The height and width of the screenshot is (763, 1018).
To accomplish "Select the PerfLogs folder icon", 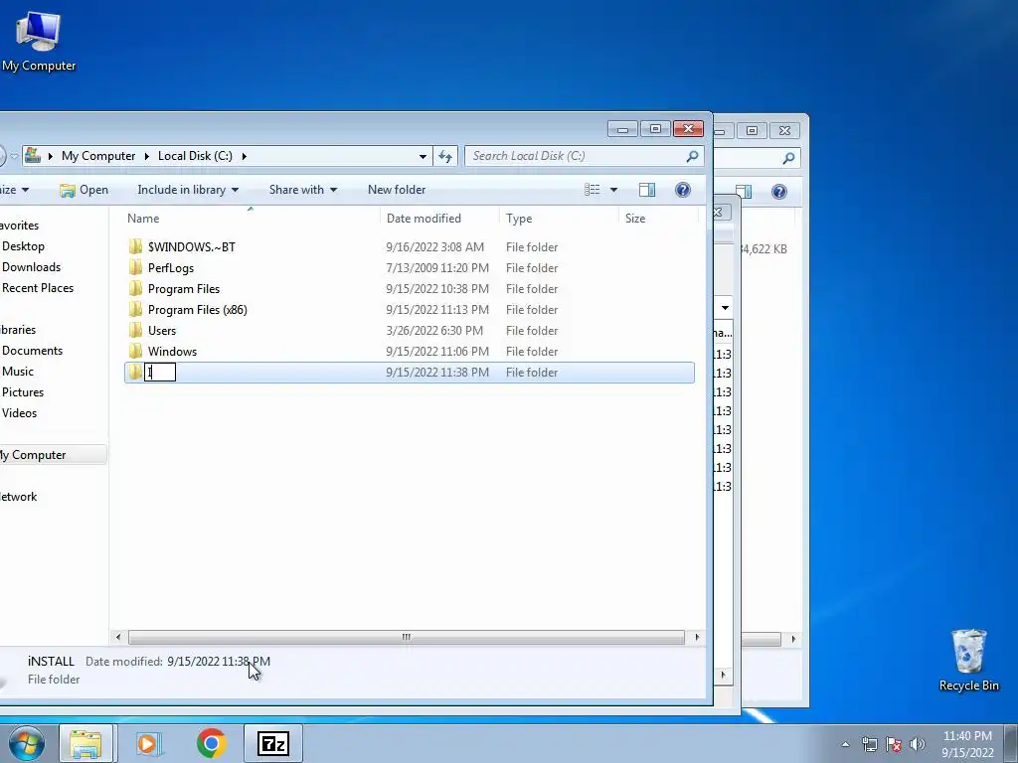I will coord(135,267).
